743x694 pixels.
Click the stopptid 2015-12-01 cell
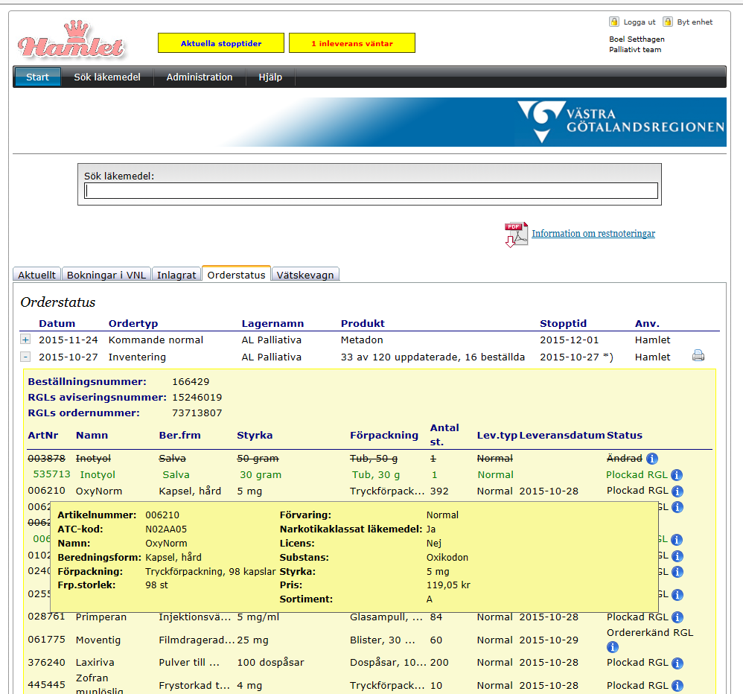(x=569, y=340)
